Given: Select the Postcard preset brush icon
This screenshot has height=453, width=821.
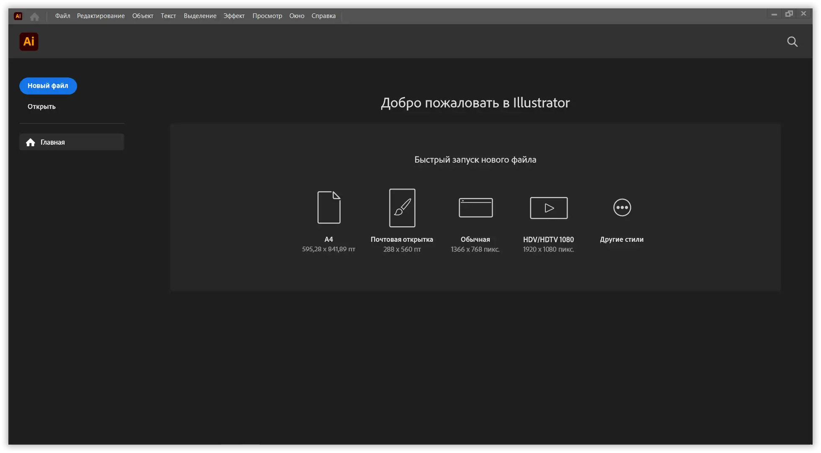Looking at the screenshot, I should click(402, 208).
